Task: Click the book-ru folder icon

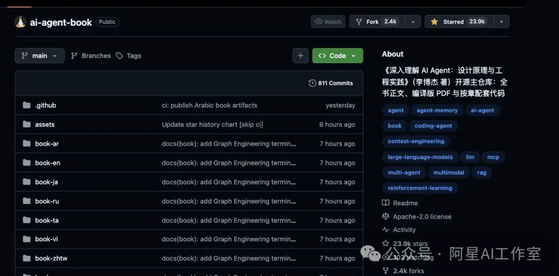Action: (x=26, y=201)
